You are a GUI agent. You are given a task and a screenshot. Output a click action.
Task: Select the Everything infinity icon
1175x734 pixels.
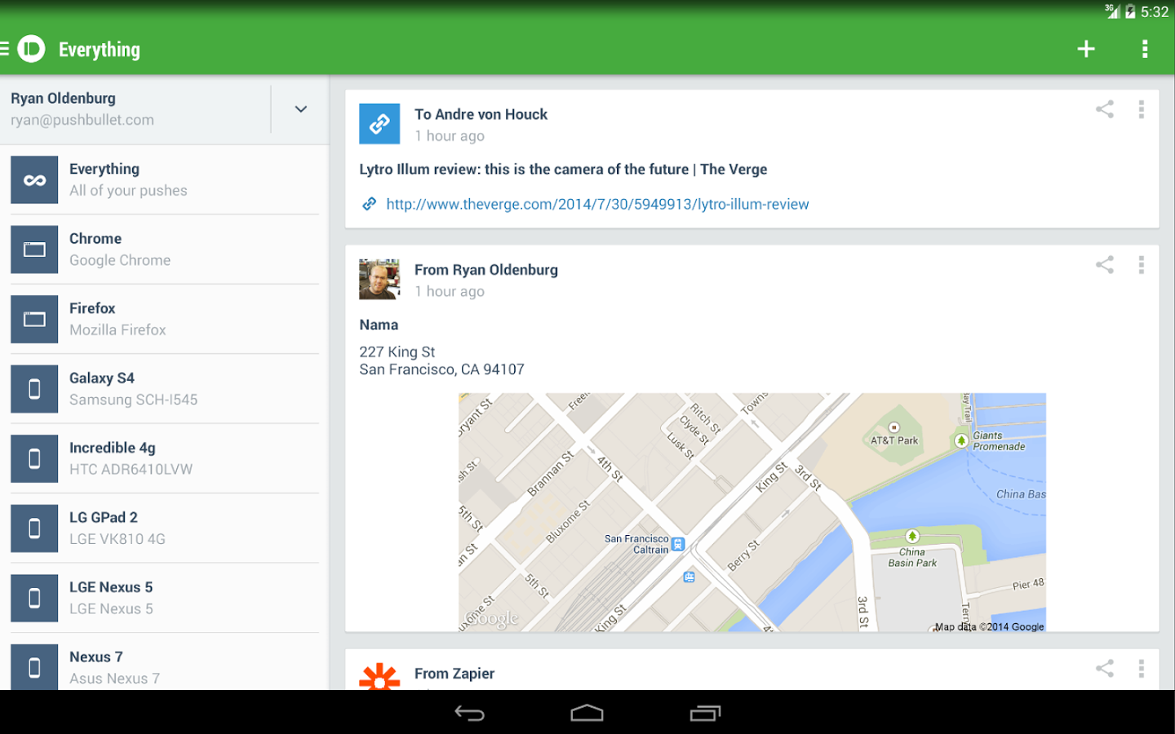[34, 179]
